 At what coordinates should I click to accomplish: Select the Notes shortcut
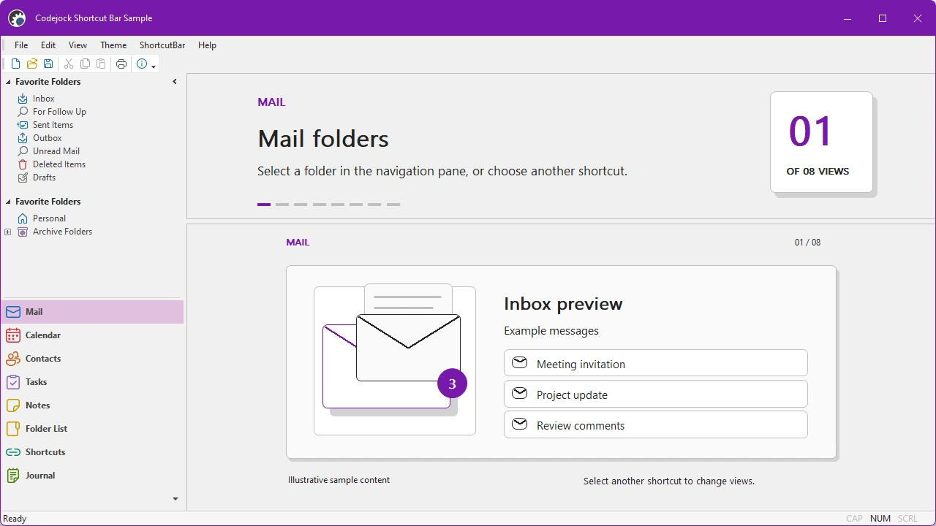coord(92,405)
